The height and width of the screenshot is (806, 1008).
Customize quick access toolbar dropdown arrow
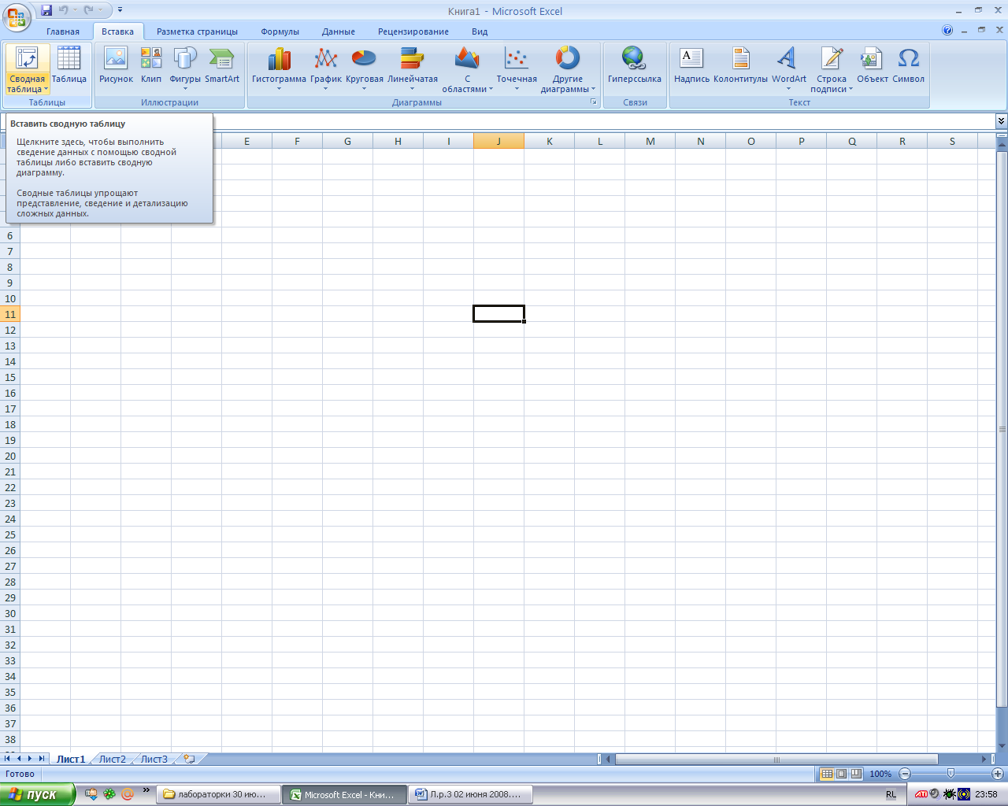coord(120,10)
